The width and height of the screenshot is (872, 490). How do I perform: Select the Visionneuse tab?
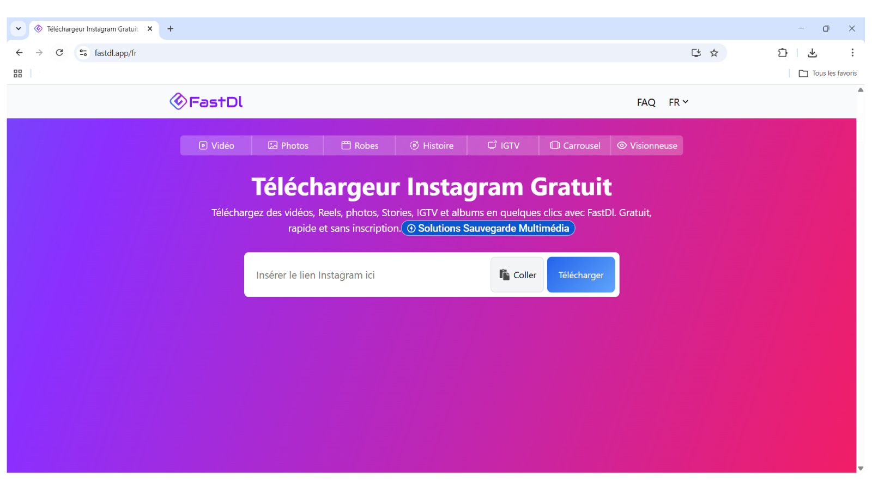647,145
